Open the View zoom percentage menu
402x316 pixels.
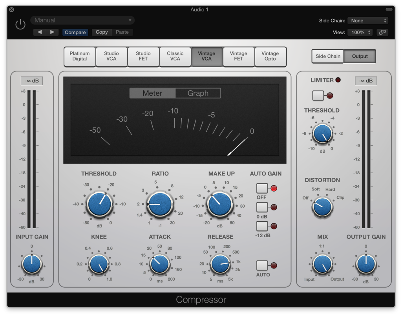(x=360, y=32)
